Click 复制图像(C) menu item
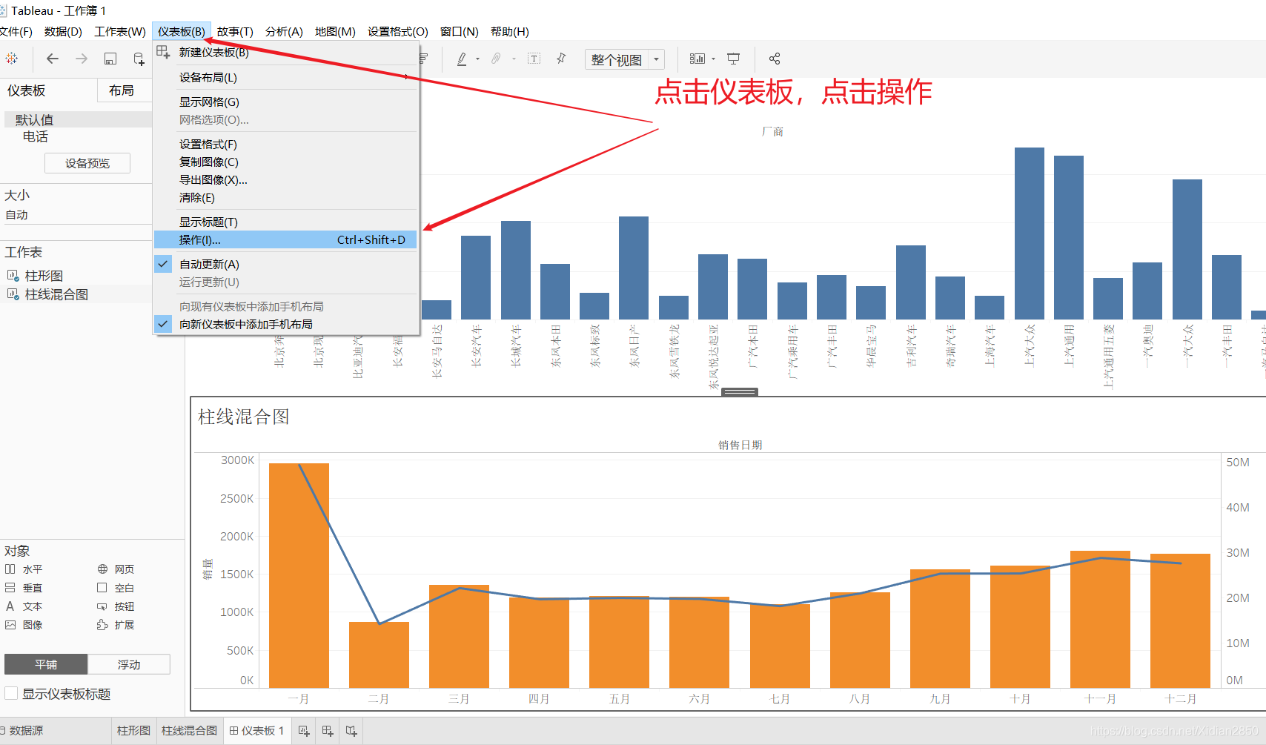The width and height of the screenshot is (1266, 745). 285,162
